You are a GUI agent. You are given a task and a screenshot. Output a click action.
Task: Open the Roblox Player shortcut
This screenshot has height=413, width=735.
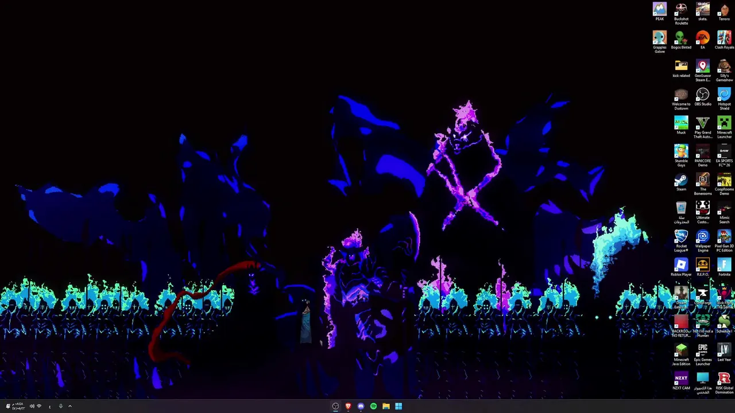click(x=681, y=267)
